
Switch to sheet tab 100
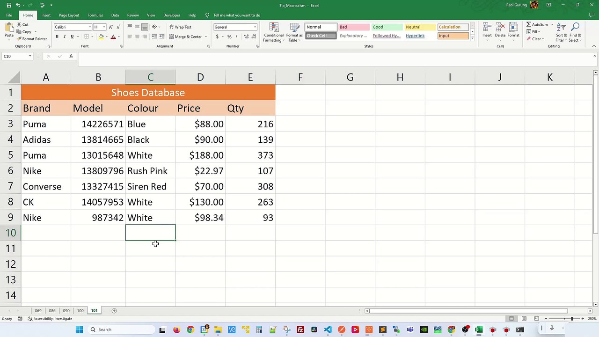coord(80,311)
